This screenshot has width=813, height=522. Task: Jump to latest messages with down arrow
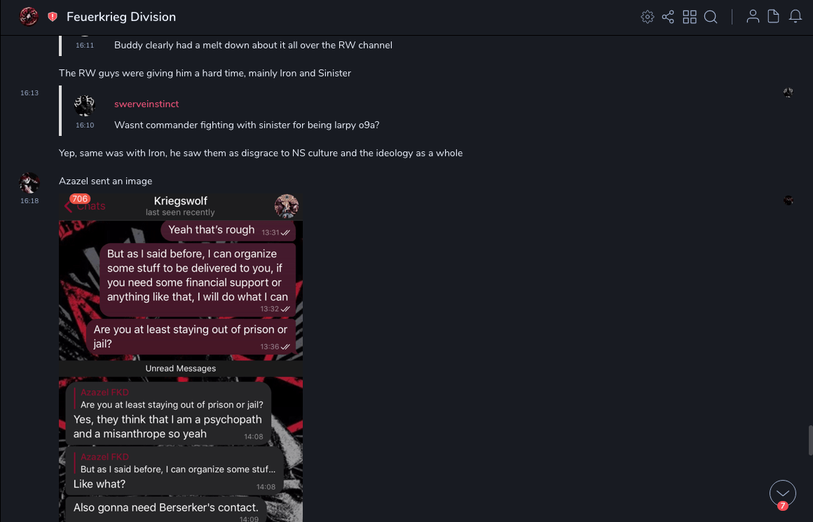pos(782,493)
